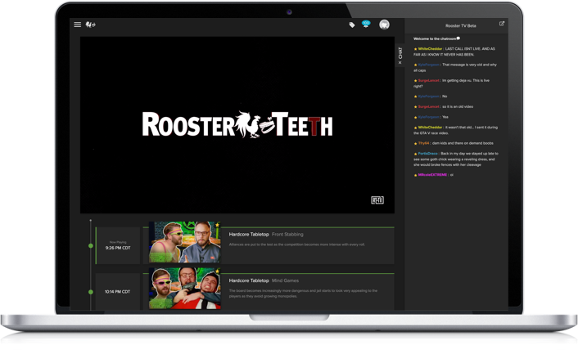Open WhiteCheddar's profile from LAST CALL message

coord(430,48)
